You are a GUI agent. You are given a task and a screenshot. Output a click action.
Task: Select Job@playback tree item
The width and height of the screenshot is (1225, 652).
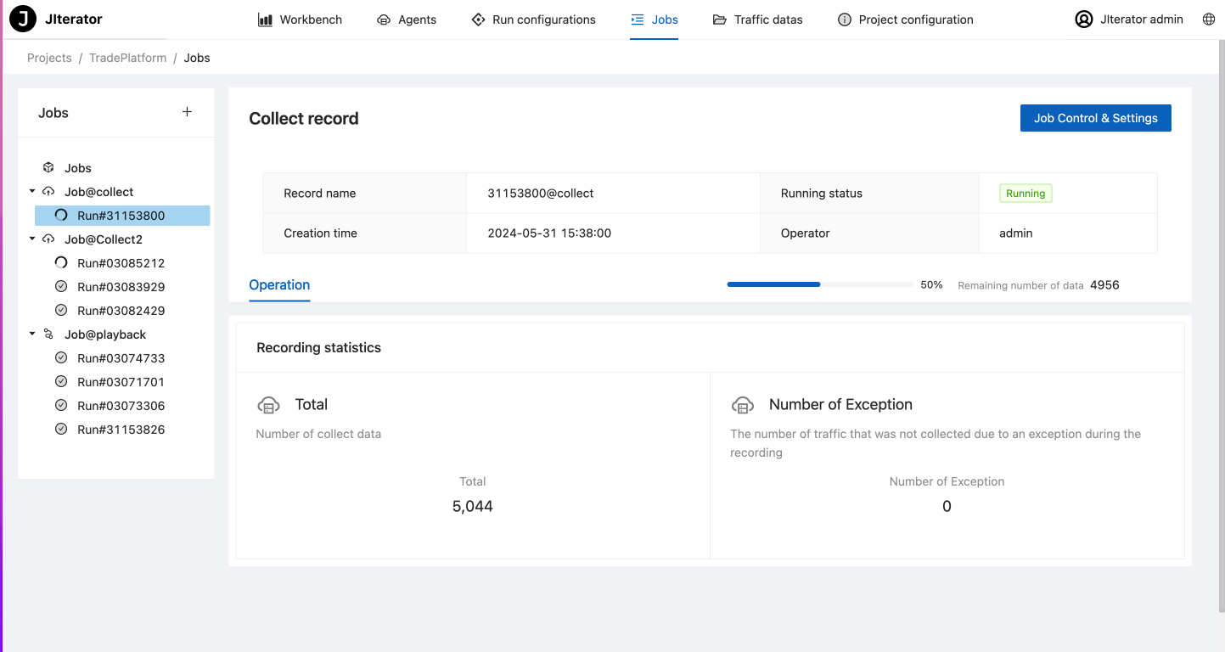(105, 334)
